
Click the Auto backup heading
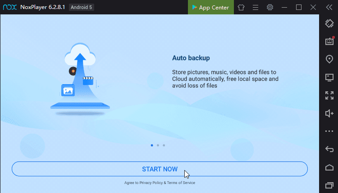pos(191,58)
